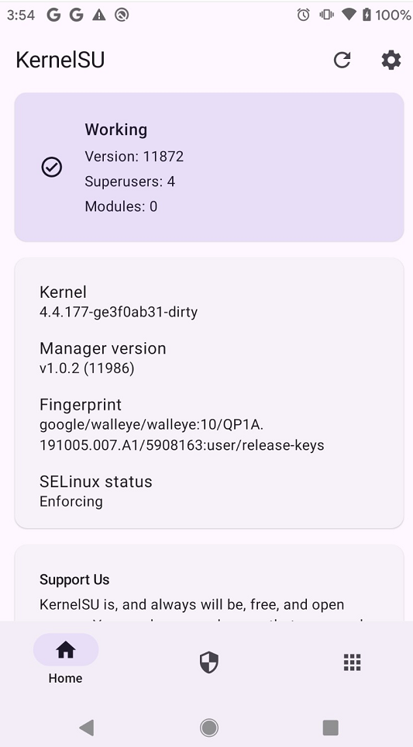
Task: Tap the warning triangle notification icon
Action: [x=99, y=16]
